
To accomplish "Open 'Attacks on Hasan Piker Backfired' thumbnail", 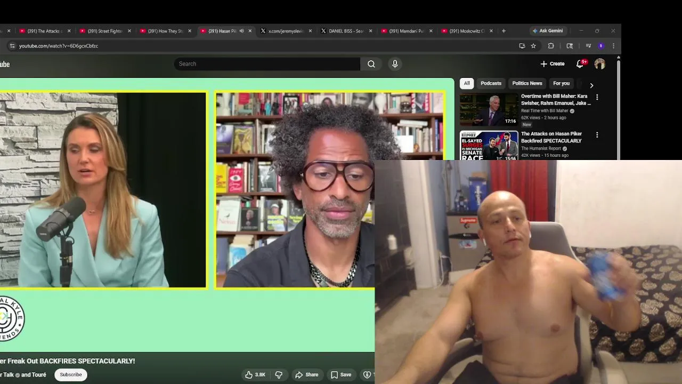I will [489, 146].
